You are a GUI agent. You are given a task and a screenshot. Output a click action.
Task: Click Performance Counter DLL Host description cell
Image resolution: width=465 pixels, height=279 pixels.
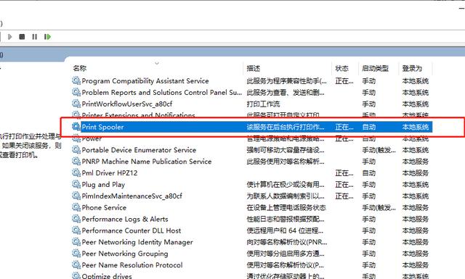pyautogui.click(x=285, y=230)
